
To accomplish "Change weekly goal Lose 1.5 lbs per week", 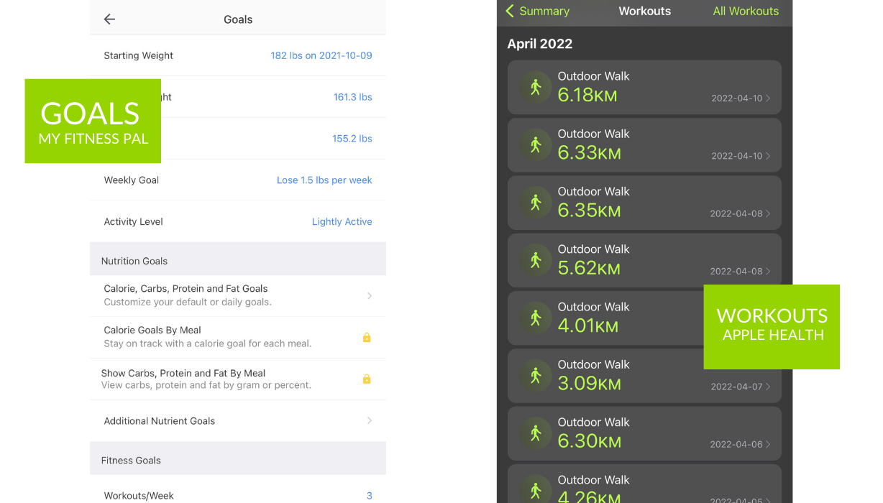I will pyautogui.click(x=324, y=180).
